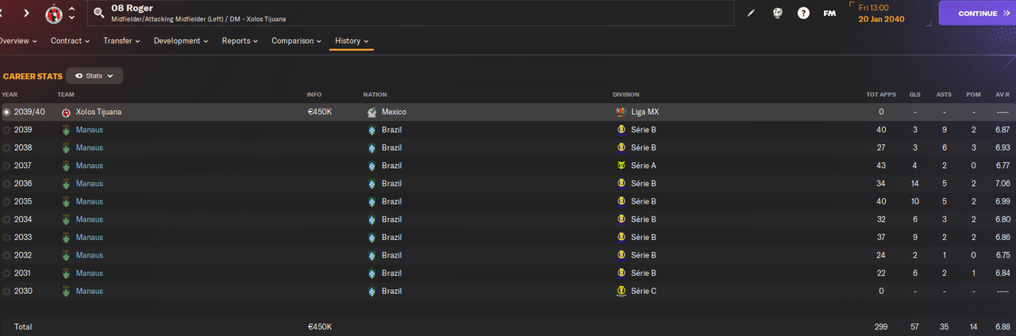
Task: Select the 2038 season radio button
Action: pos(7,148)
